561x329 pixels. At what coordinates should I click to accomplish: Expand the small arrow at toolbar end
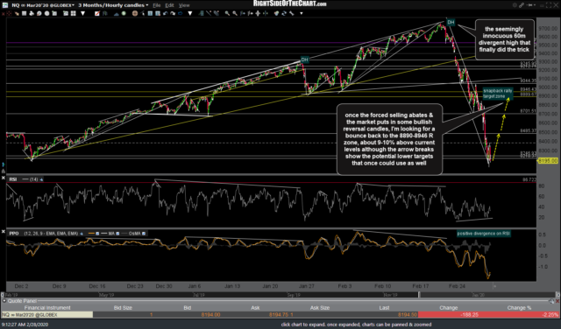click(302, 13)
